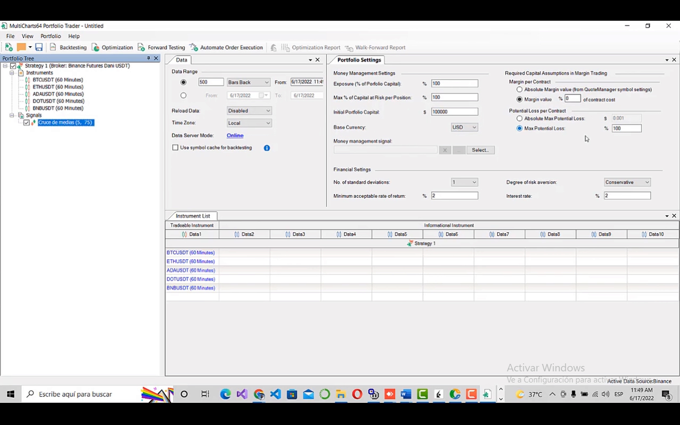Enable Use symbol cache for backtesting

pos(175,148)
